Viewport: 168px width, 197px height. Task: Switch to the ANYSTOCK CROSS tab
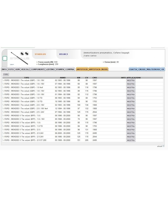click(x=98, y=69)
